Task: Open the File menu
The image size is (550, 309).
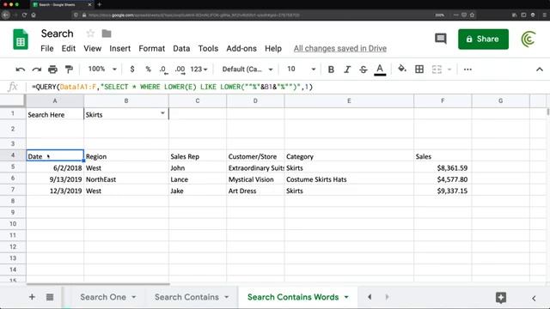Action: (47, 49)
